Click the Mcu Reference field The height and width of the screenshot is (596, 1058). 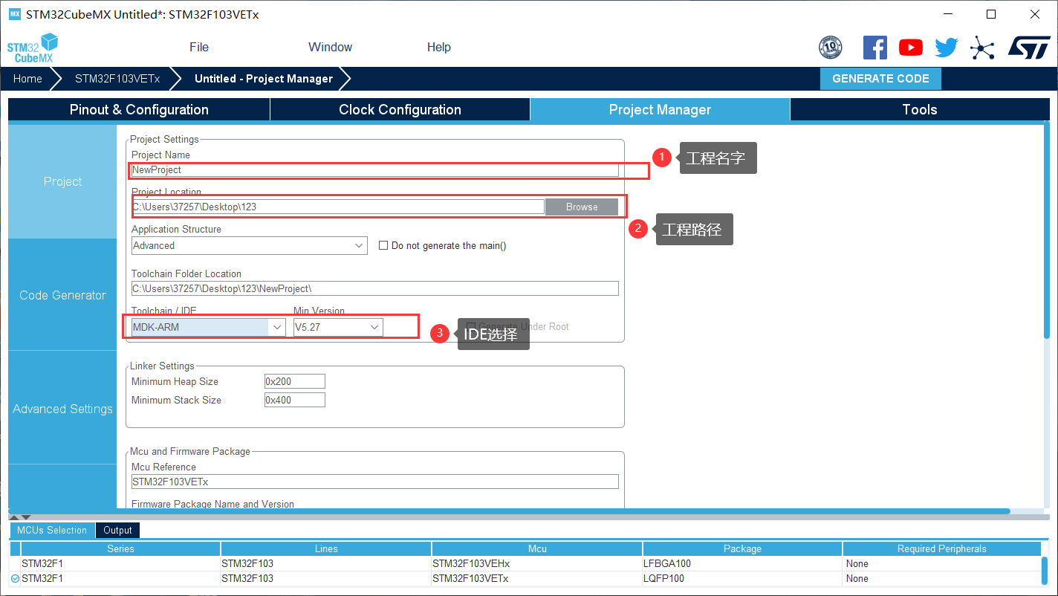[374, 482]
